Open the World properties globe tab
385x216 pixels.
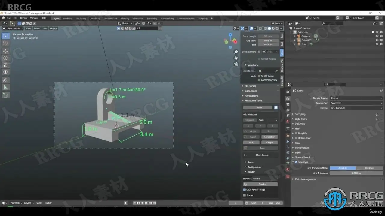click(288, 121)
